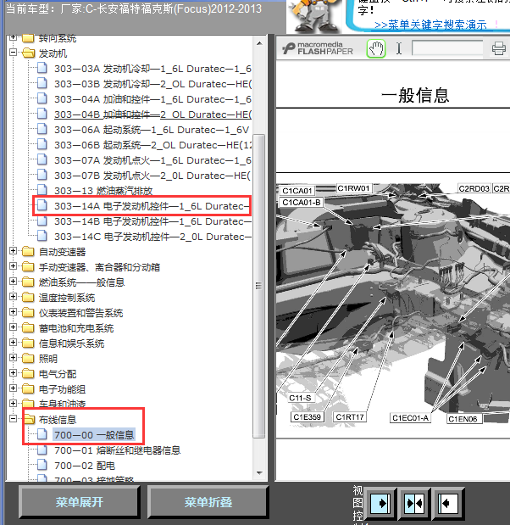Image resolution: width=510 pixels, height=525 pixels.
Task: Open 303—07A 发动机点火 document
Action: pos(152,160)
